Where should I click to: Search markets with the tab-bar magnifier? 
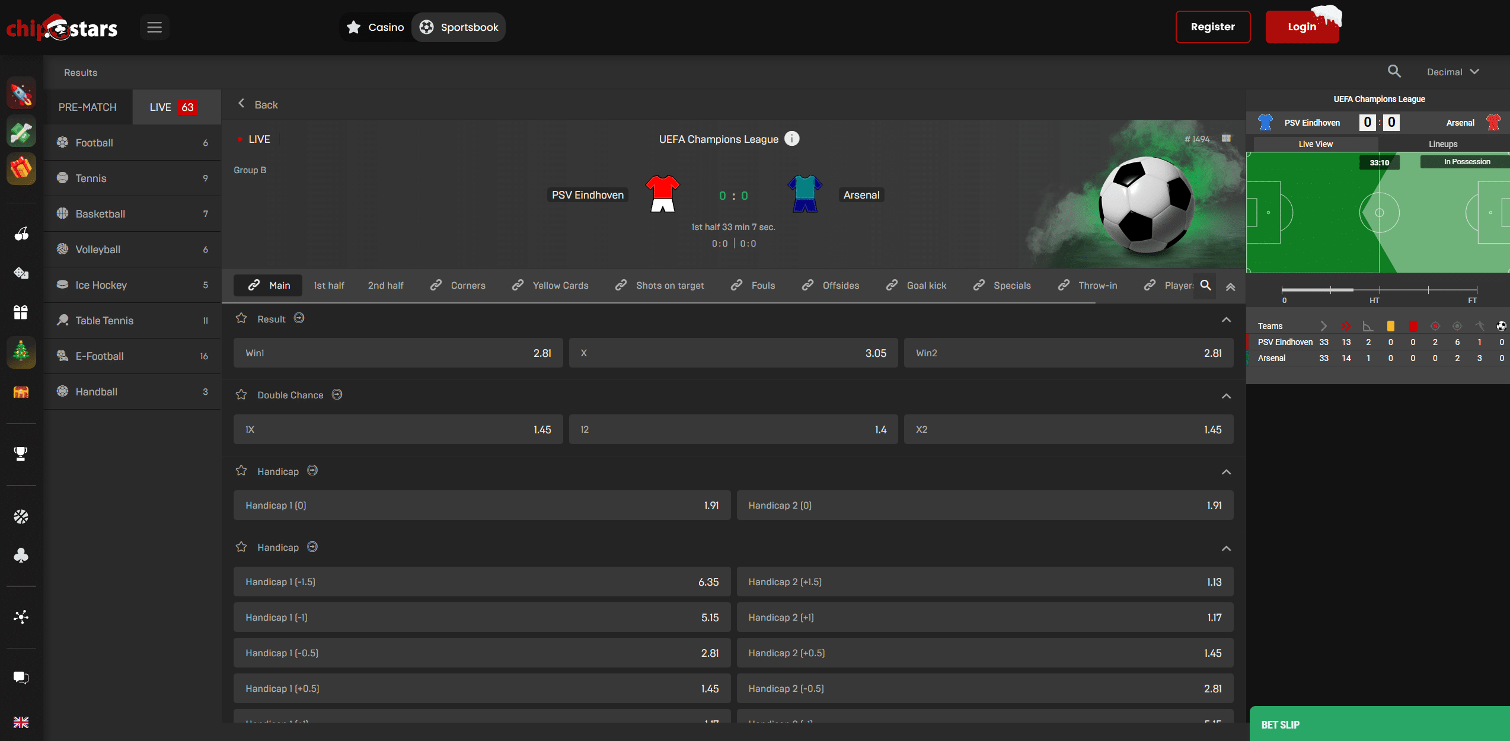point(1205,286)
